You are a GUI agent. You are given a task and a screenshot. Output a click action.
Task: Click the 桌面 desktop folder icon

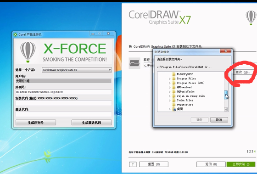tap(174, 109)
